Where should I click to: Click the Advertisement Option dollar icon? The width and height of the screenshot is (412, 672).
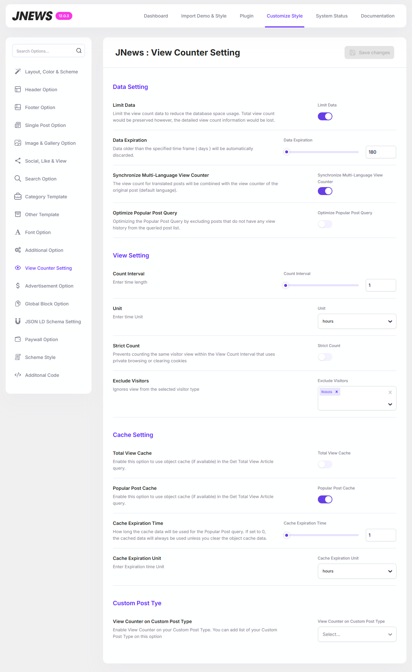tap(18, 286)
